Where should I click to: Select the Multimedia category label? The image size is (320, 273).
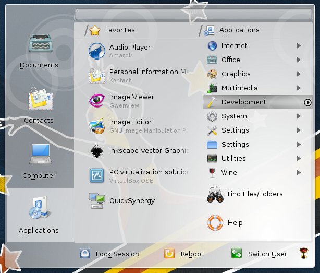(239, 88)
